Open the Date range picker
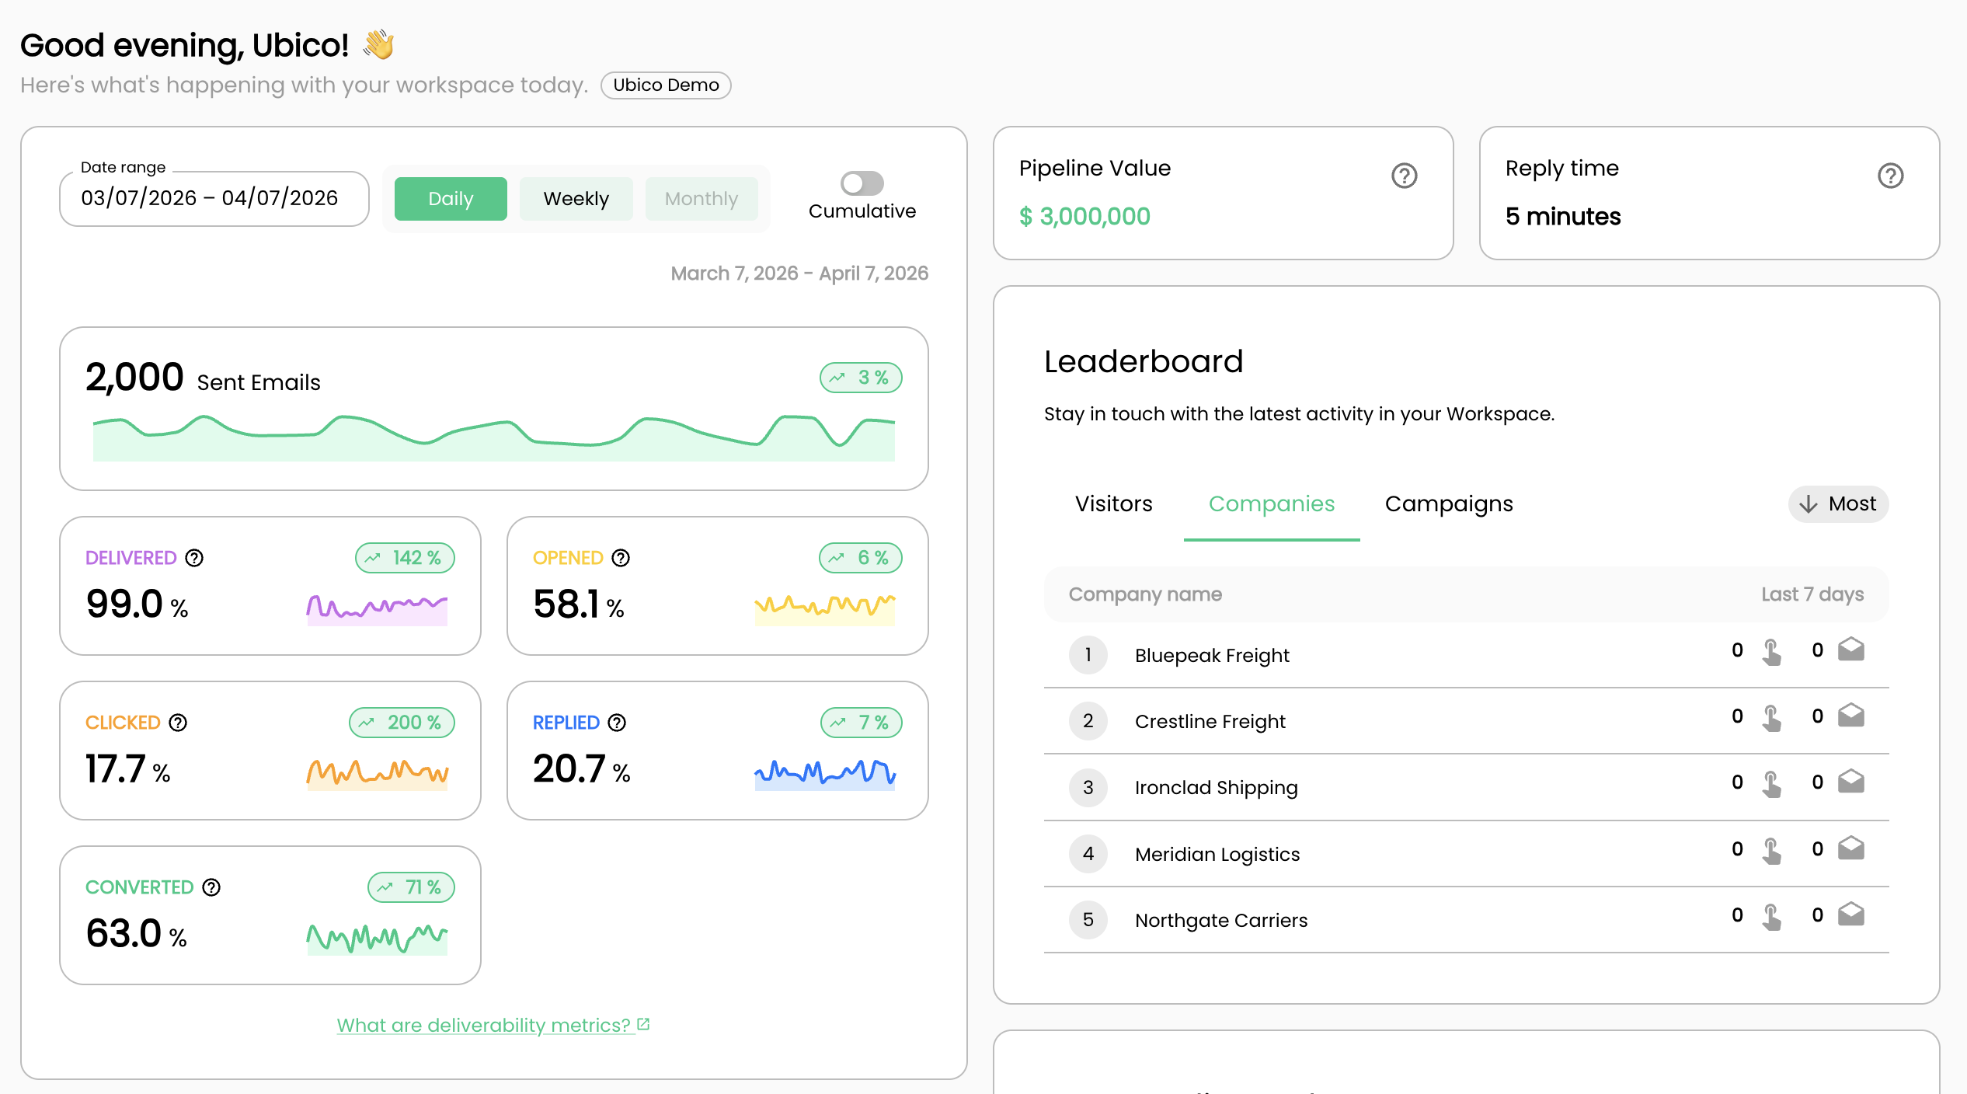This screenshot has height=1094, width=1967. [x=214, y=199]
